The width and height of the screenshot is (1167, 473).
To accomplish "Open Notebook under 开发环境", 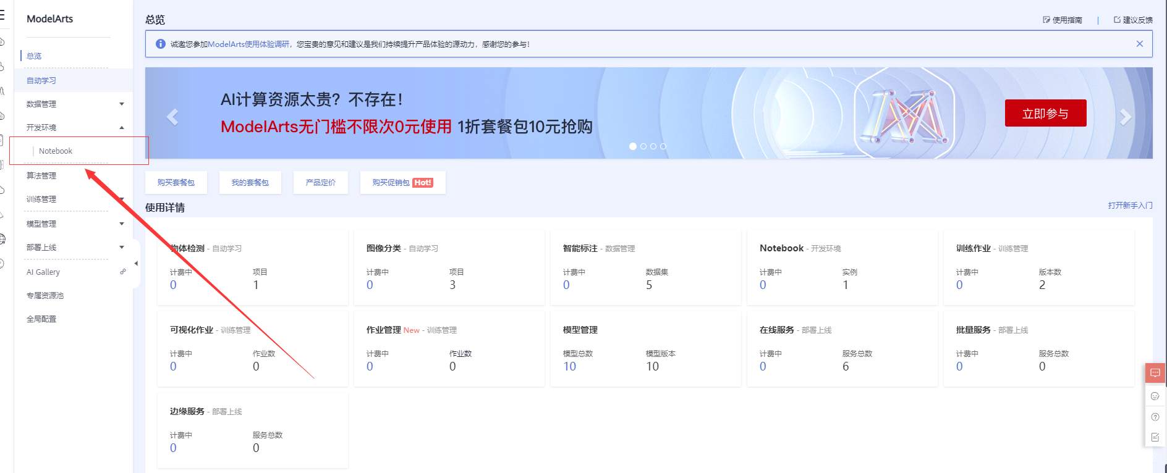I will 56,151.
